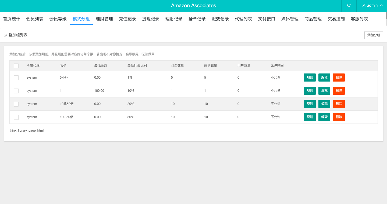Click the 删除 button in the row named 1
Viewport: 387px width, 204px height.
[x=339, y=91]
